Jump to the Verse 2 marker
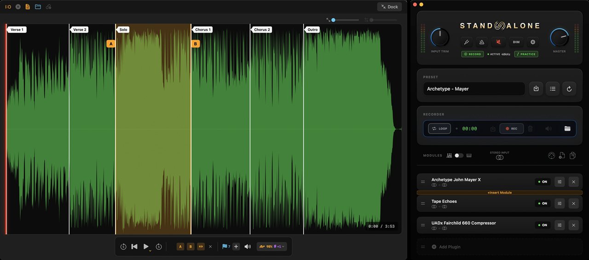Viewport: 589px width, 260px height. (80, 29)
